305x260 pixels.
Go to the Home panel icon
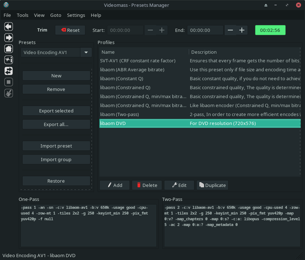[x=9, y=49]
